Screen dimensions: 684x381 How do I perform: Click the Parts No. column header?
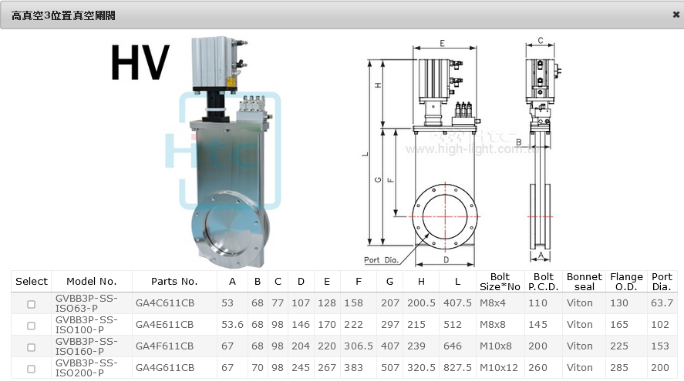pos(174,282)
